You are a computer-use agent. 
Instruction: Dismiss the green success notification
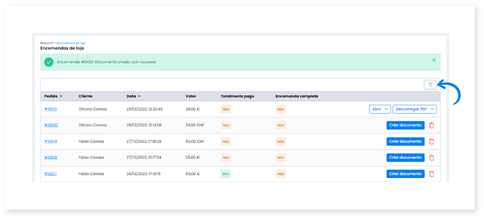pos(434,60)
